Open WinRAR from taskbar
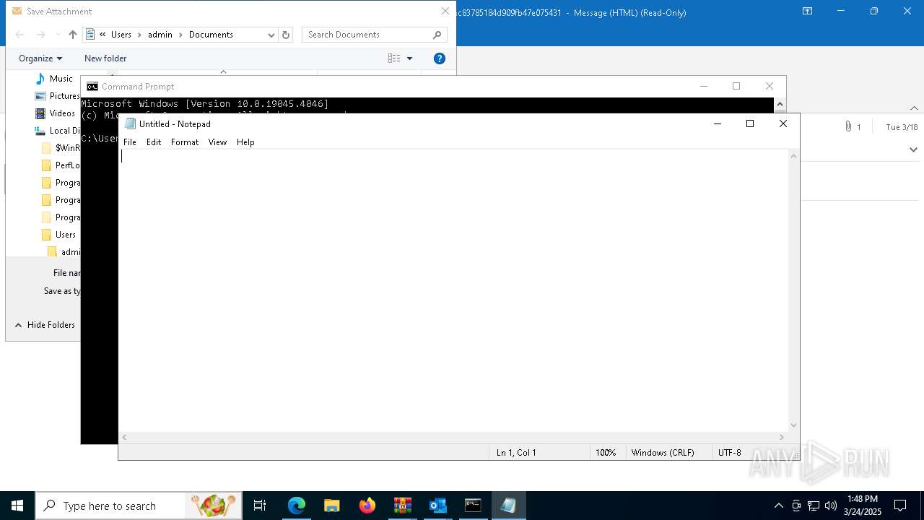Viewport: 924px width, 520px height. pyautogui.click(x=403, y=506)
